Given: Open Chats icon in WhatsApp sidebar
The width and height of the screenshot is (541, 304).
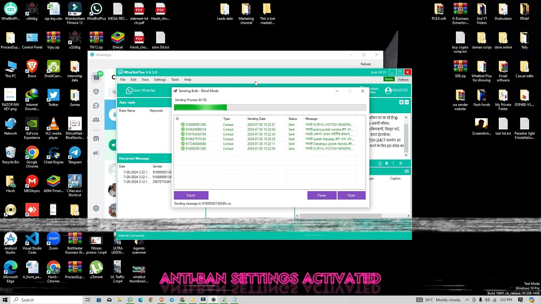Looking at the screenshot, I should point(96,77).
